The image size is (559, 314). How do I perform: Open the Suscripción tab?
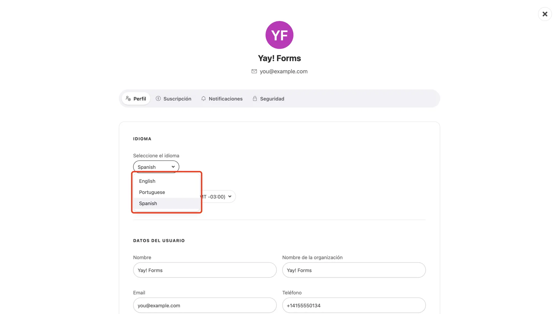174,99
